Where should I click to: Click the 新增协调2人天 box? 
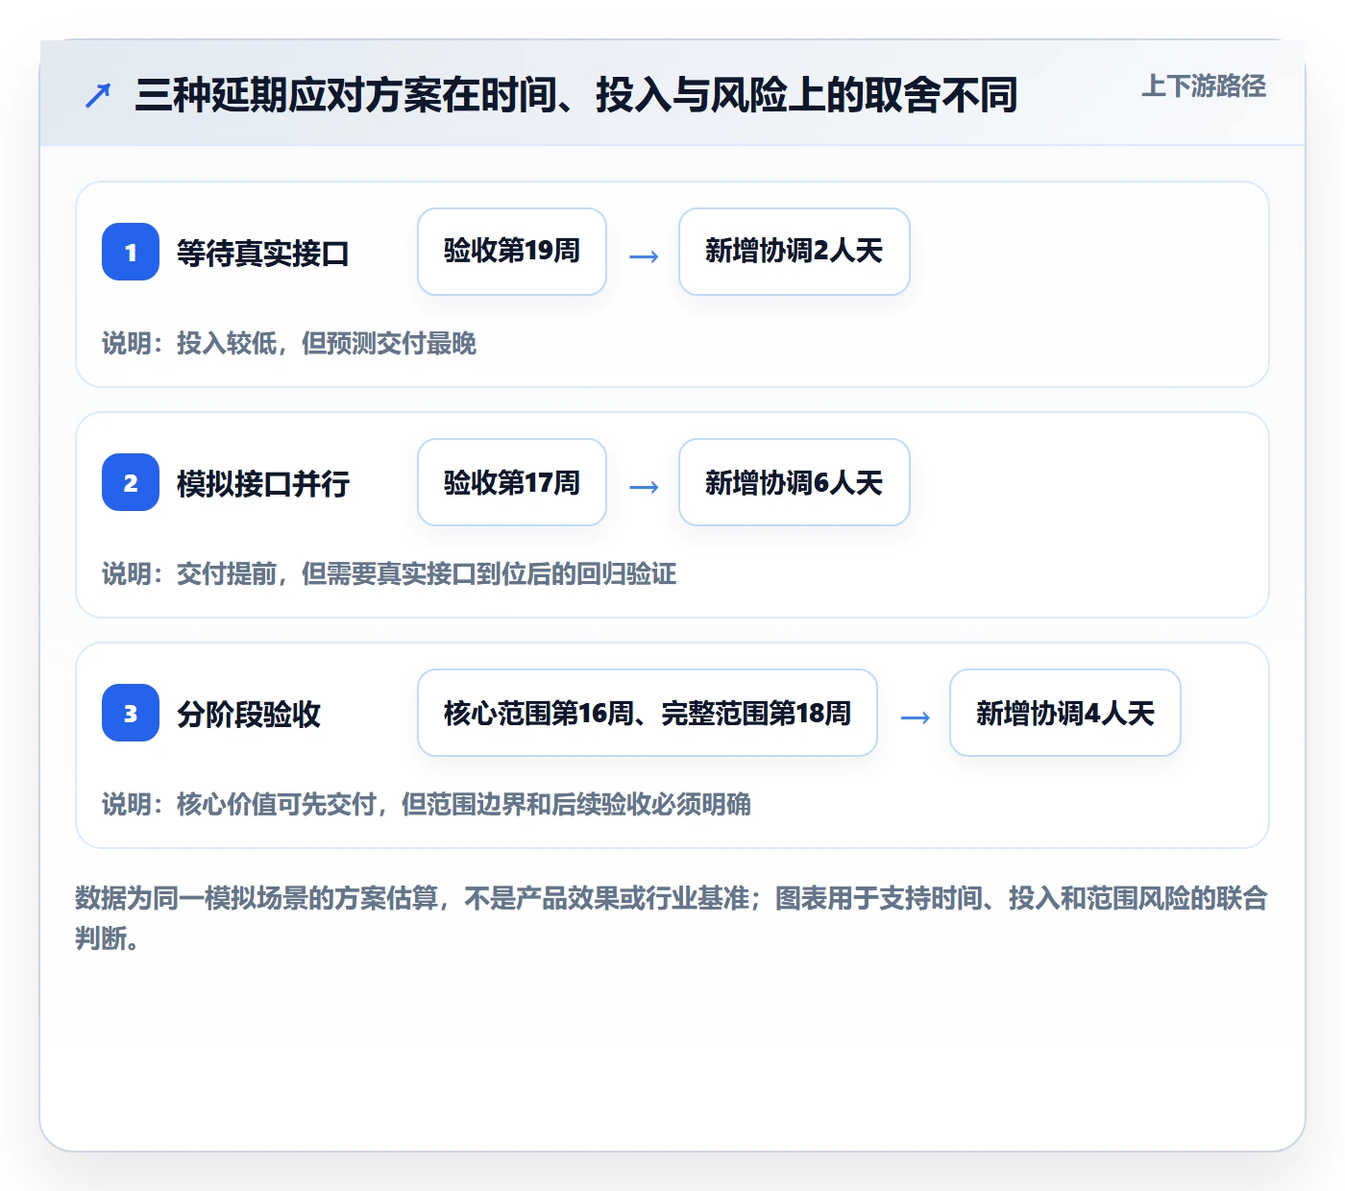click(795, 252)
